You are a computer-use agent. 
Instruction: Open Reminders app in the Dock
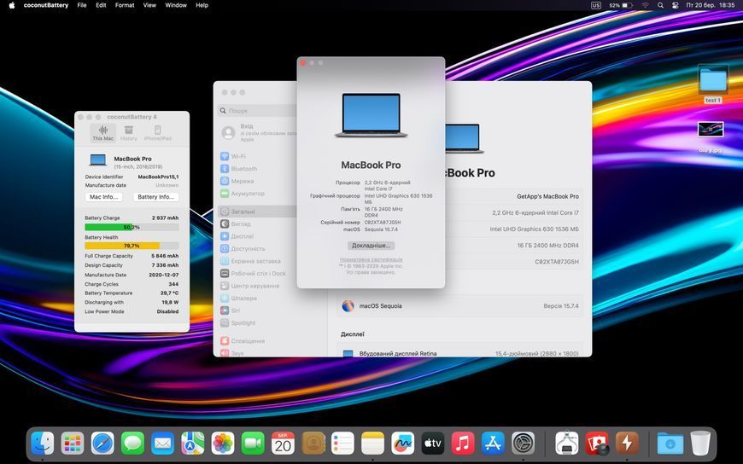[x=343, y=444]
